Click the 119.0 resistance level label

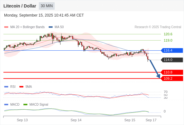(168, 40)
